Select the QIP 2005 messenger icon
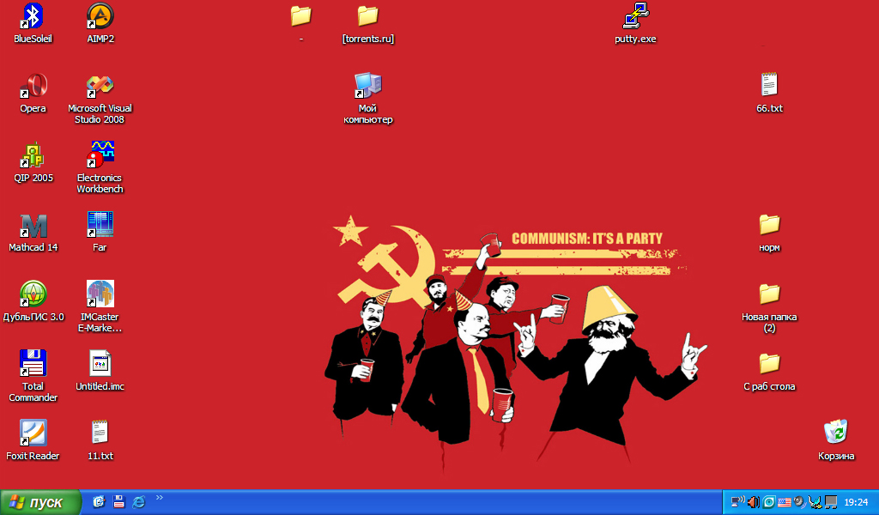879x515 pixels. click(x=33, y=155)
